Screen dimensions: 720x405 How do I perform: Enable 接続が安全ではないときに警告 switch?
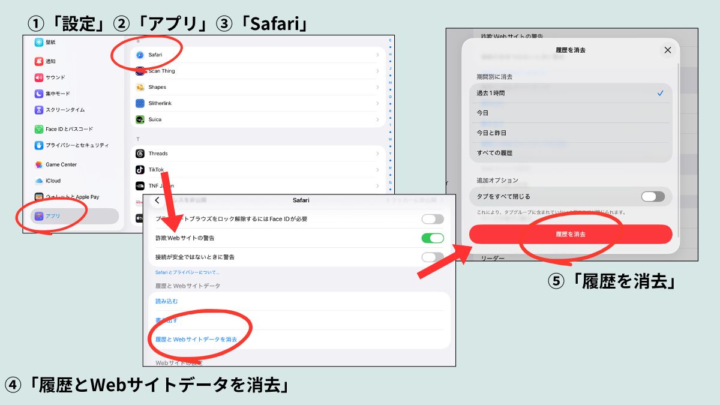point(433,257)
